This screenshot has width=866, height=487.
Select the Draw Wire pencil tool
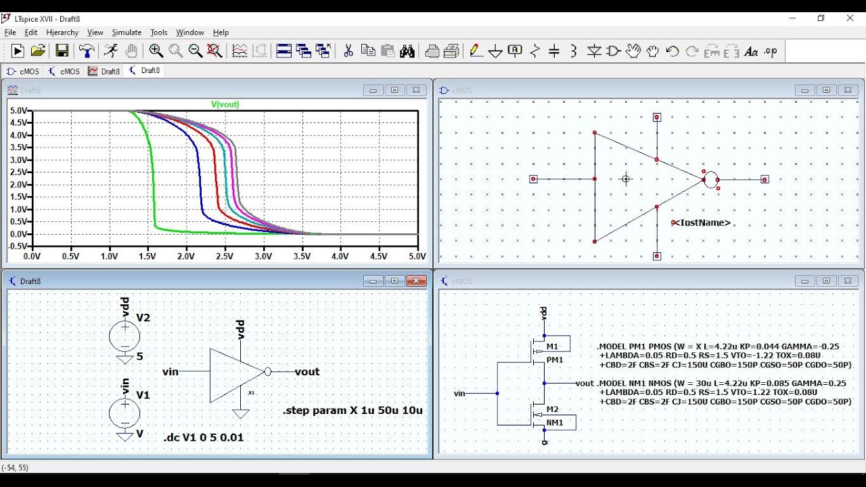tap(476, 51)
